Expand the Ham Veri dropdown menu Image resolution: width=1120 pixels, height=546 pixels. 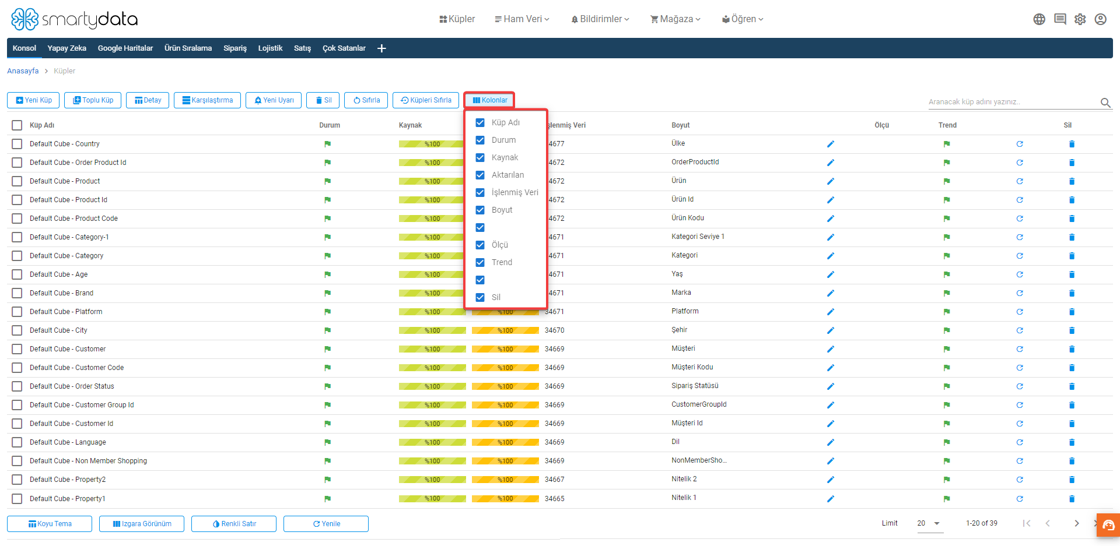[x=522, y=19]
